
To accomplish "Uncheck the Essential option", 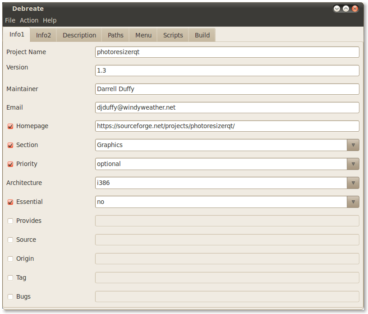I will [x=10, y=202].
